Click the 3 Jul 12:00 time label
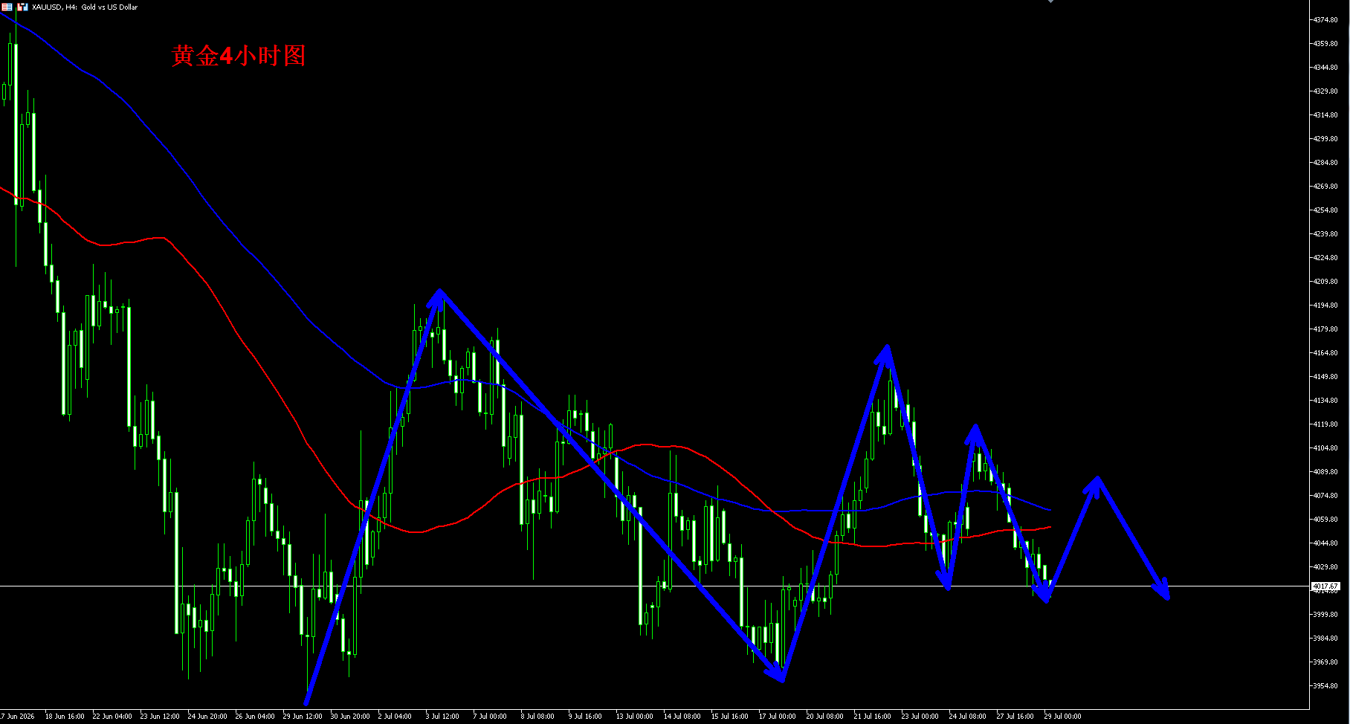1350x724 pixels. 442,717
